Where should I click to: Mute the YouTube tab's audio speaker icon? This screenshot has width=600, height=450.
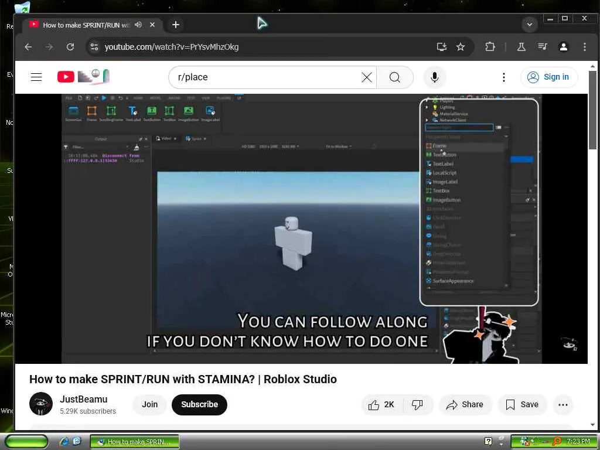click(138, 25)
